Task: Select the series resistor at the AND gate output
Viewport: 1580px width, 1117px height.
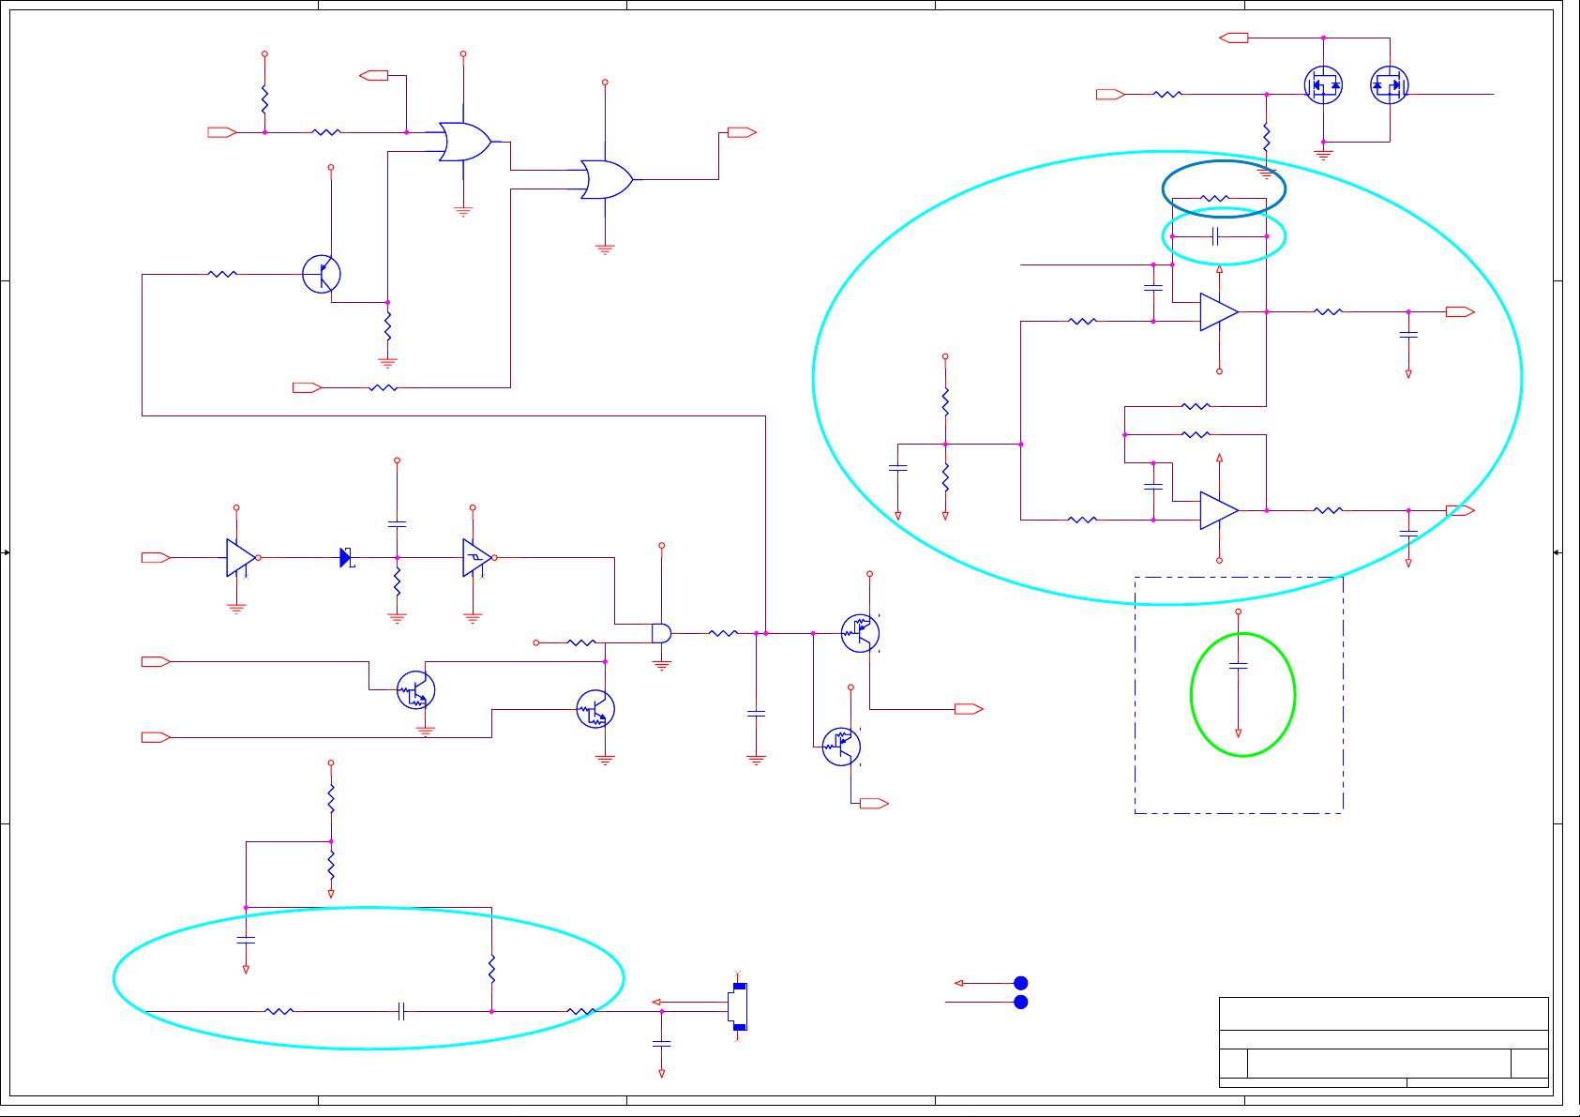Action: point(723,633)
